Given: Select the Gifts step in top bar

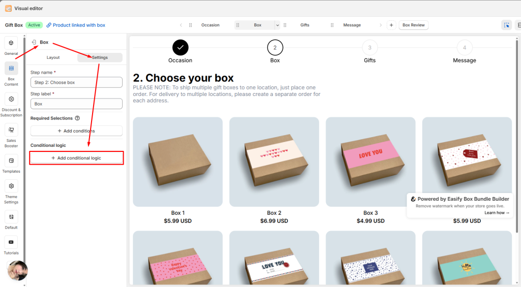Looking at the screenshot, I should (x=305, y=25).
